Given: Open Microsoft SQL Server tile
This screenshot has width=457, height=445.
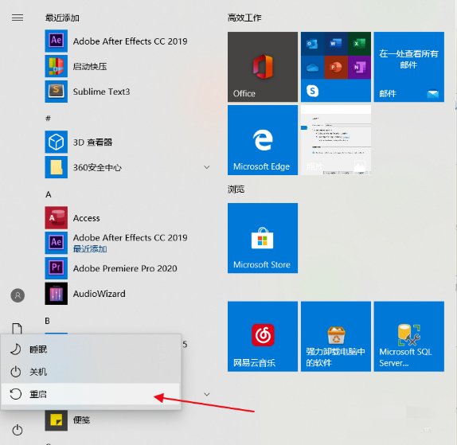Looking at the screenshot, I should pos(409,336).
